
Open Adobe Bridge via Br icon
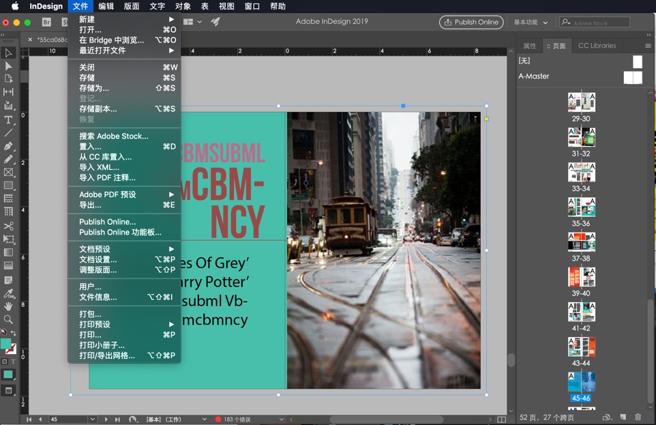(46, 23)
